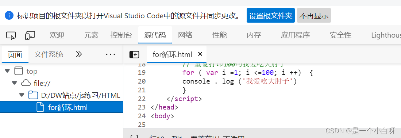Click the 'var' keyword on line 19
Screen dimensions: 401x138
click(212, 73)
